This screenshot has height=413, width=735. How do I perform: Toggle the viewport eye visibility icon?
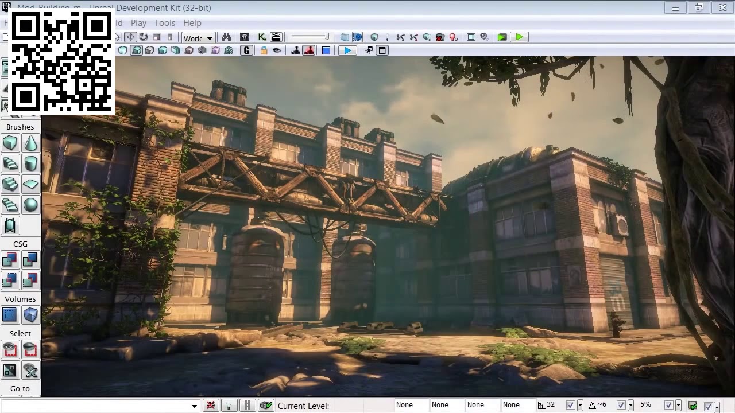(277, 50)
